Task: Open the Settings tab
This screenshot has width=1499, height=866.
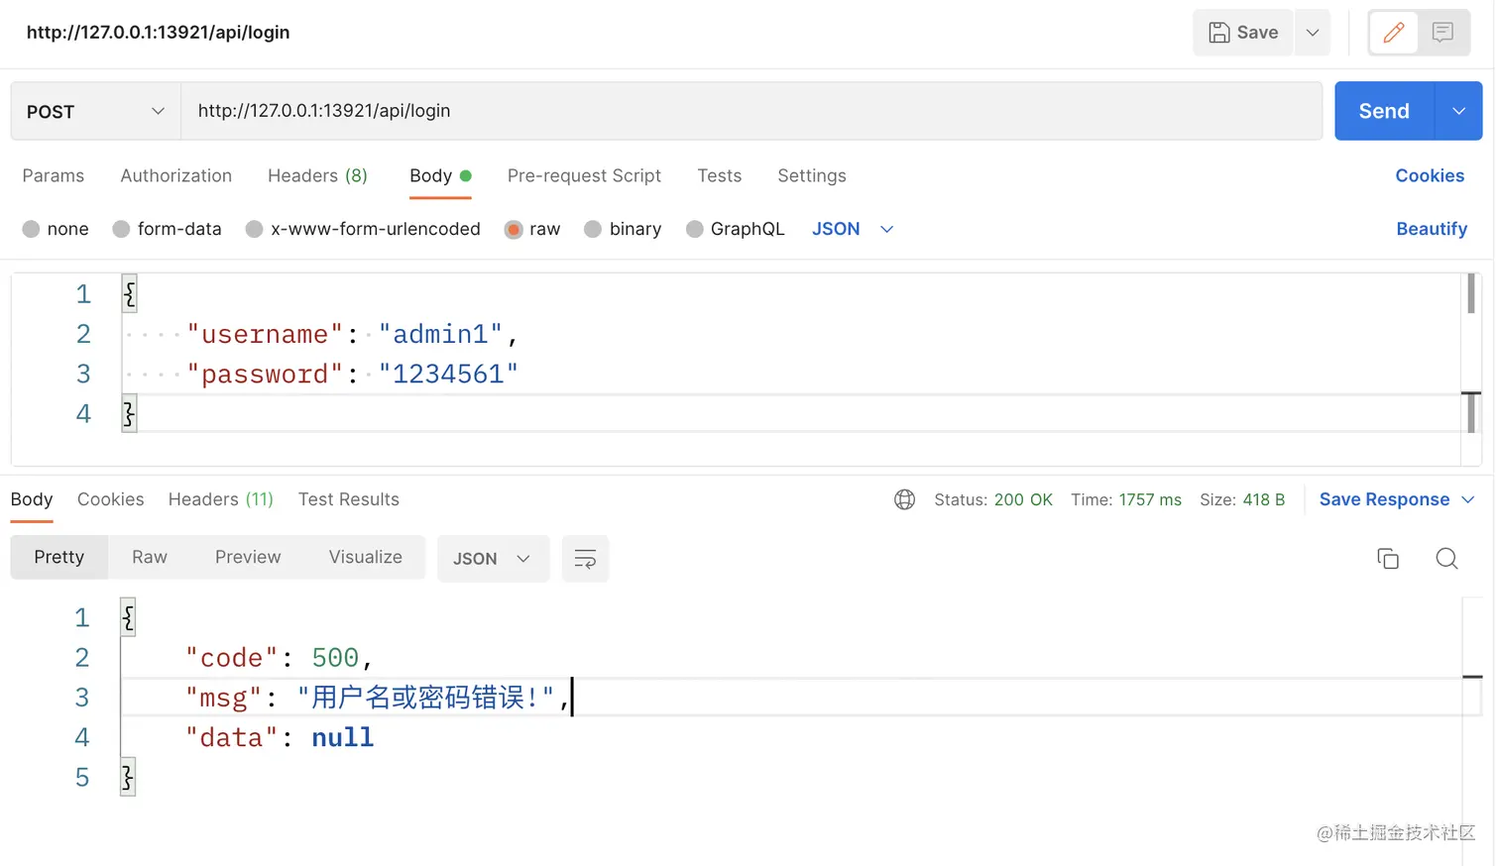Action: click(x=812, y=175)
